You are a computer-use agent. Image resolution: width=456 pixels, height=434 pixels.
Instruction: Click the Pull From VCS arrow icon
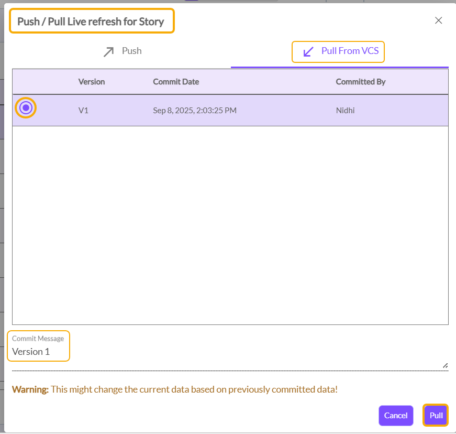point(308,51)
